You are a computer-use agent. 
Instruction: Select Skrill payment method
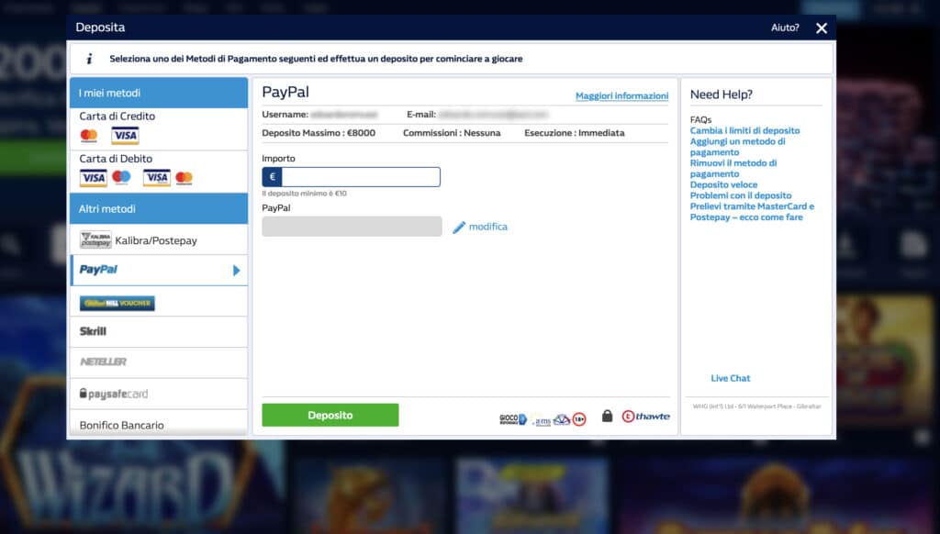[x=159, y=331]
